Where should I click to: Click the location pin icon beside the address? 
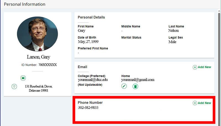pos(14,86)
